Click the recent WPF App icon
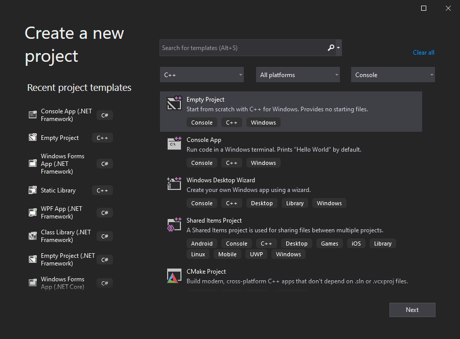Viewport: 460px width, 339px height. tap(33, 212)
